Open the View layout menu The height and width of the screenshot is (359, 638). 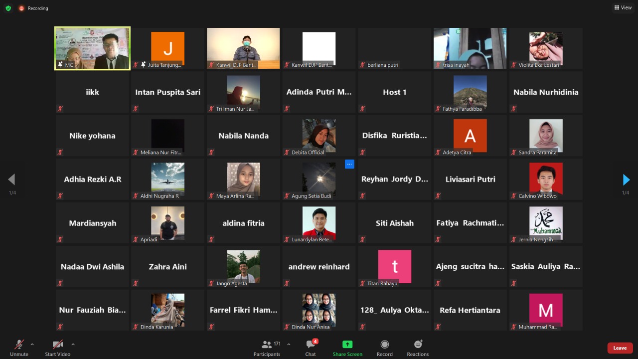click(623, 7)
